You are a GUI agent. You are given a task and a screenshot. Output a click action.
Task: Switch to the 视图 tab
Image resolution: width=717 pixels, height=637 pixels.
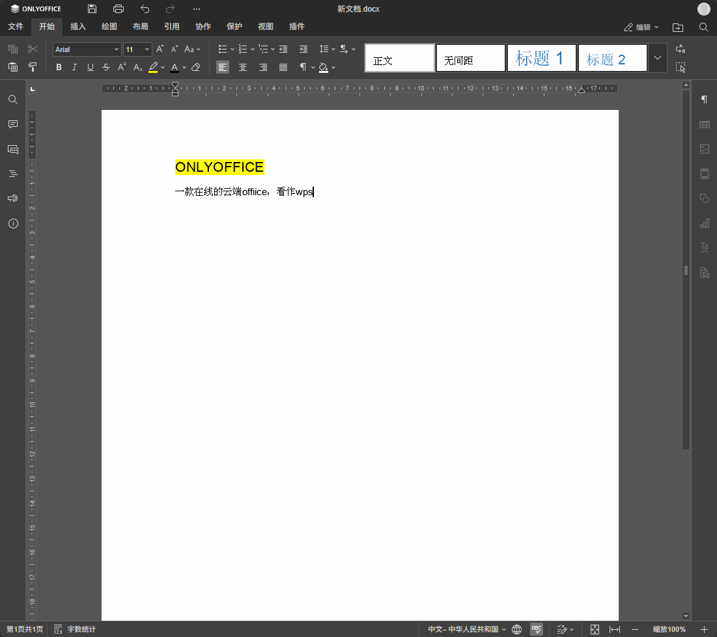[x=265, y=27]
